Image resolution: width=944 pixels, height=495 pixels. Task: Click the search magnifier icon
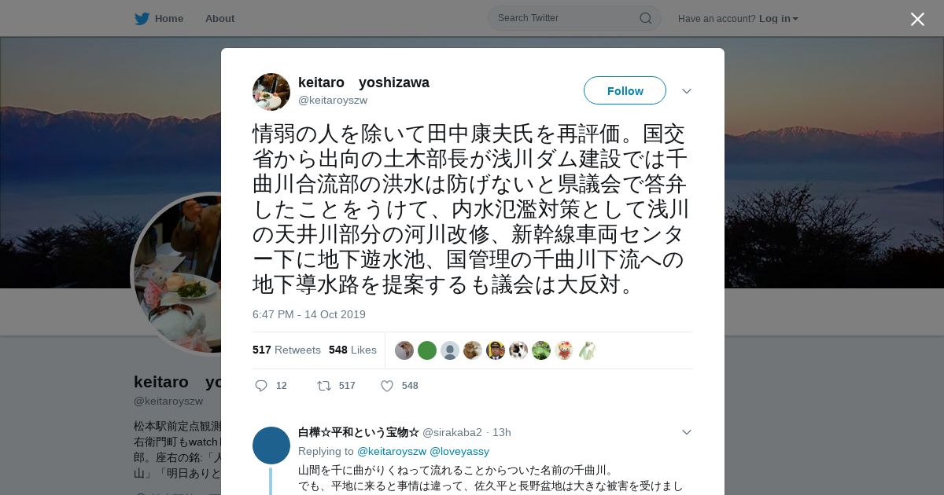point(645,18)
